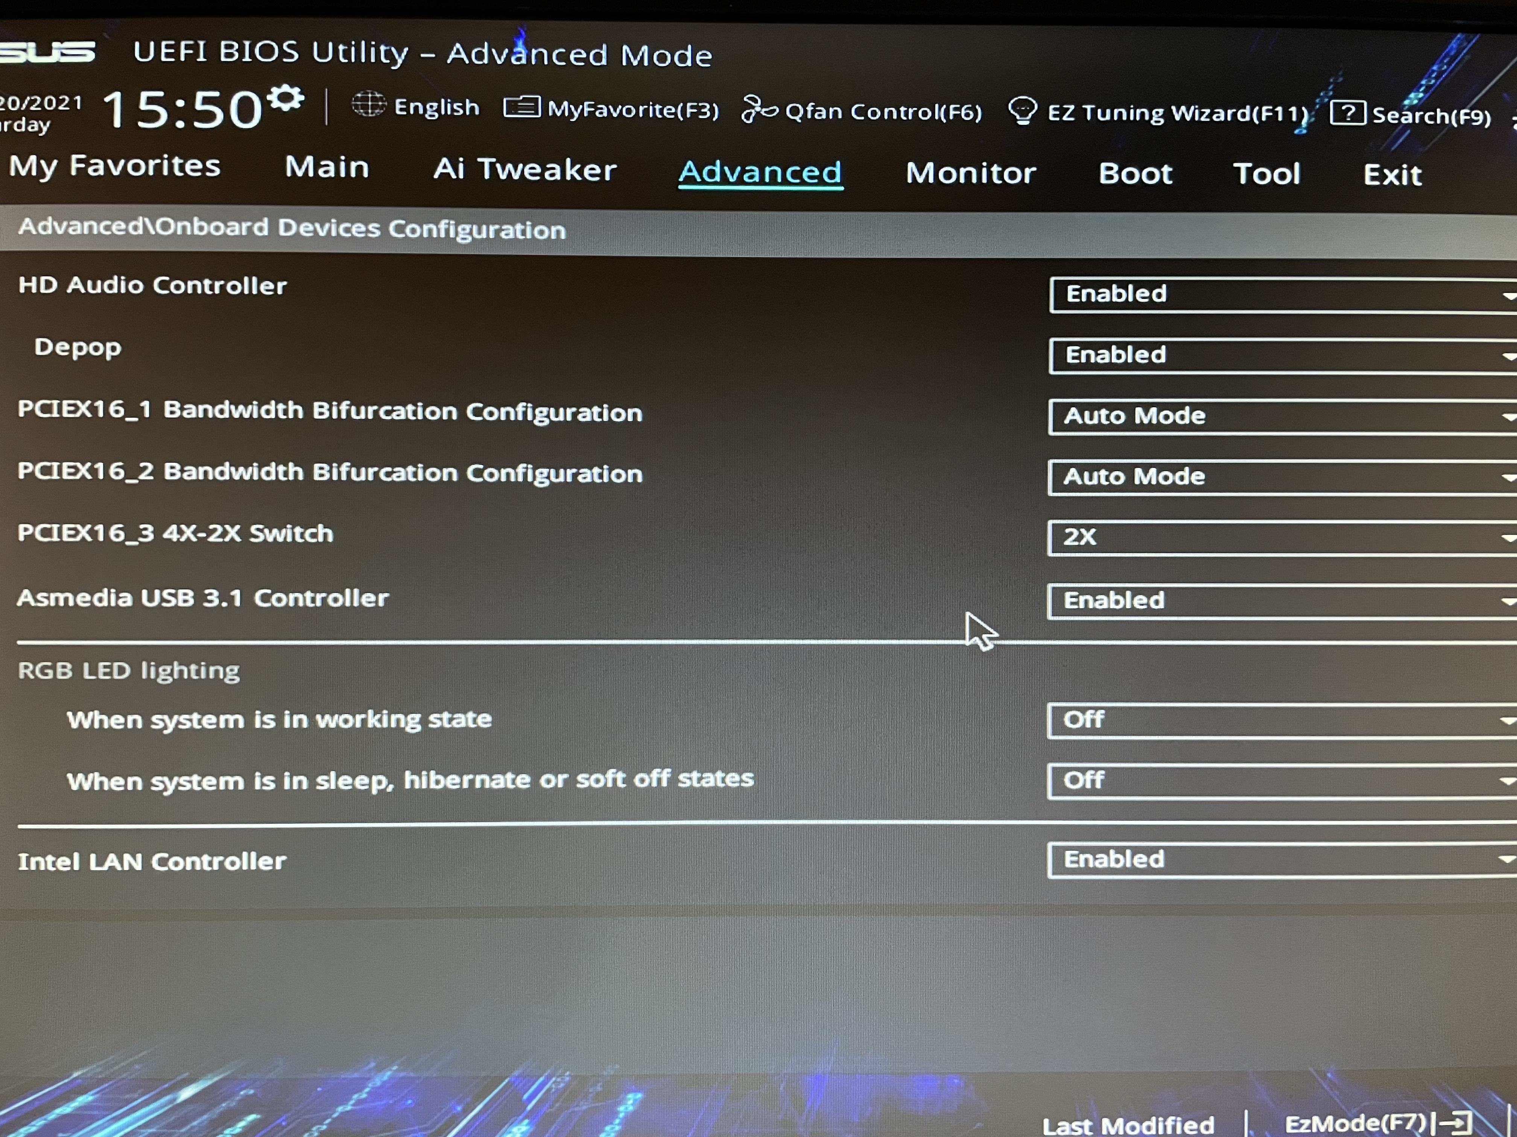This screenshot has height=1137, width=1517.
Task: Click the RGB LED lighting heading
Action: click(x=129, y=670)
